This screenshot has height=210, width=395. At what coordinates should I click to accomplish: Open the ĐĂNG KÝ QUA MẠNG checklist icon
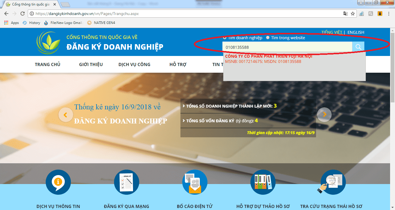point(127,182)
